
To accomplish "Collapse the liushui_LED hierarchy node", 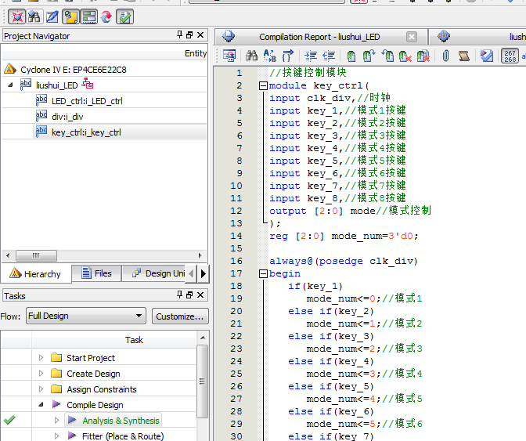I will [10, 85].
